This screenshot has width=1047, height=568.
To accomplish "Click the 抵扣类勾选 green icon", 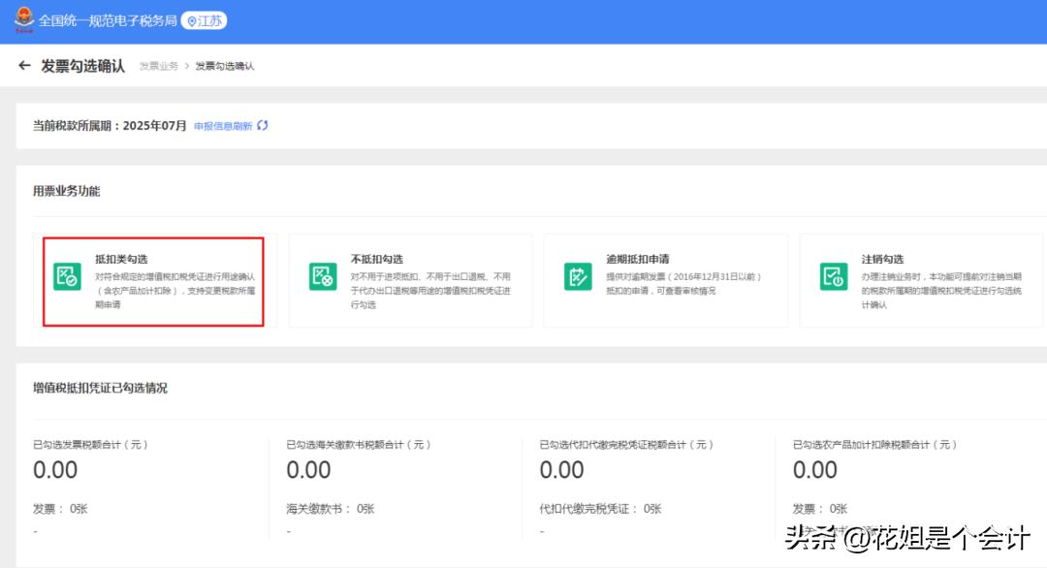I will point(68,276).
